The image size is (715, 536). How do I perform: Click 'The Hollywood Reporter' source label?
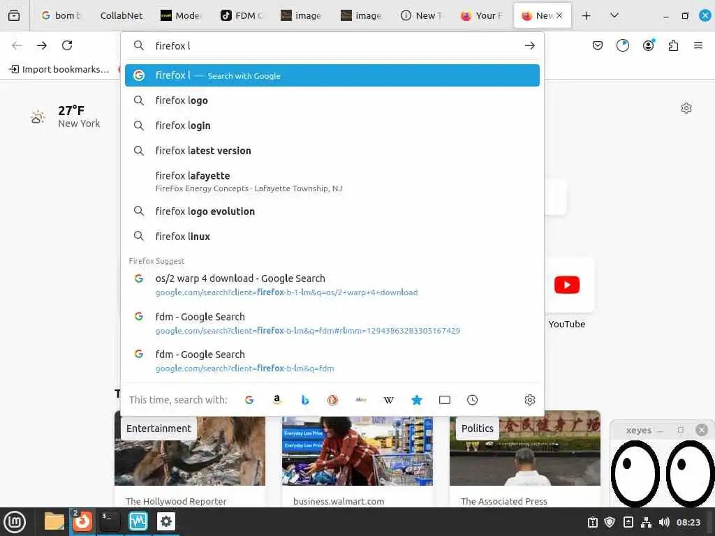pos(176,501)
